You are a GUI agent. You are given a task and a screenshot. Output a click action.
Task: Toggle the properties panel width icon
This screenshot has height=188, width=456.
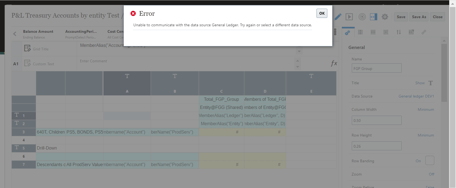tap(373, 17)
